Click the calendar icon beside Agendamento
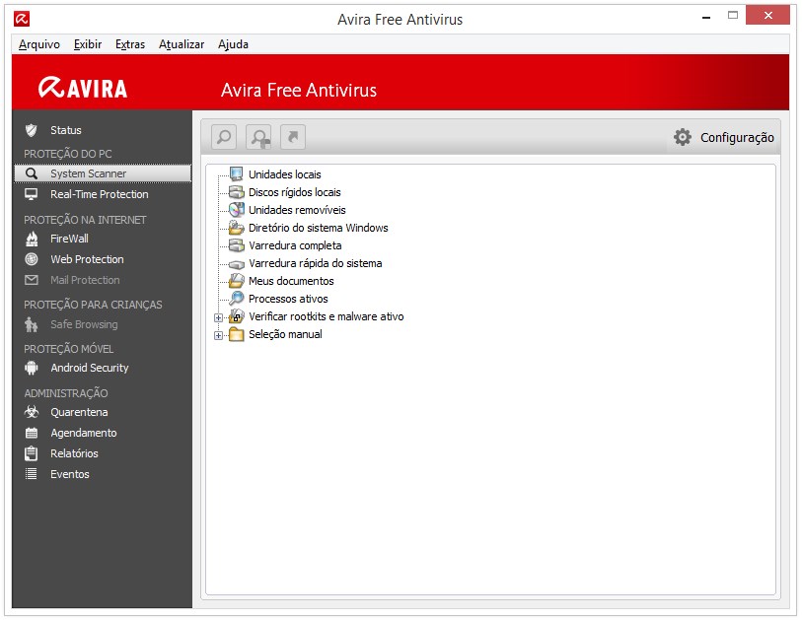This screenshot has width=802, height=620. tap(32, 433)
